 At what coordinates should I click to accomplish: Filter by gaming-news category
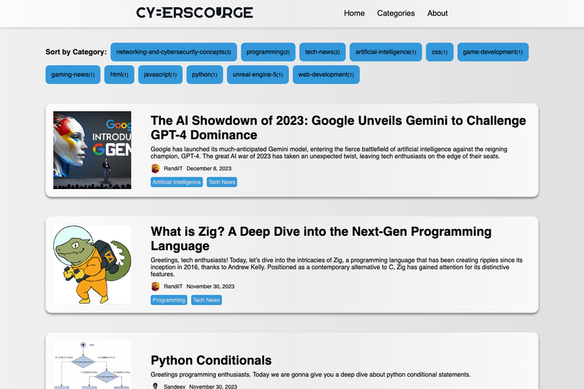pos(73,74)
